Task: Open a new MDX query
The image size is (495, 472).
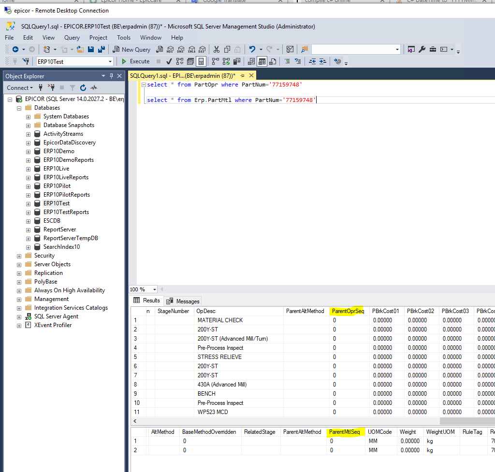Action: (170, 49)
